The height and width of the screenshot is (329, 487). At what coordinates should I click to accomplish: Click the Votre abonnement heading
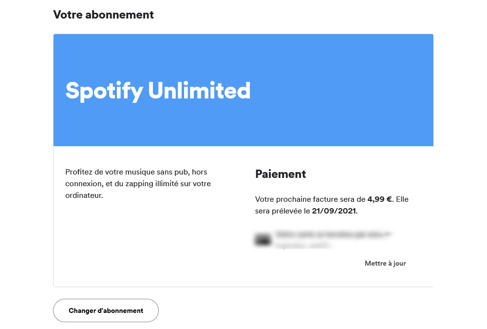tap(103, 15)
